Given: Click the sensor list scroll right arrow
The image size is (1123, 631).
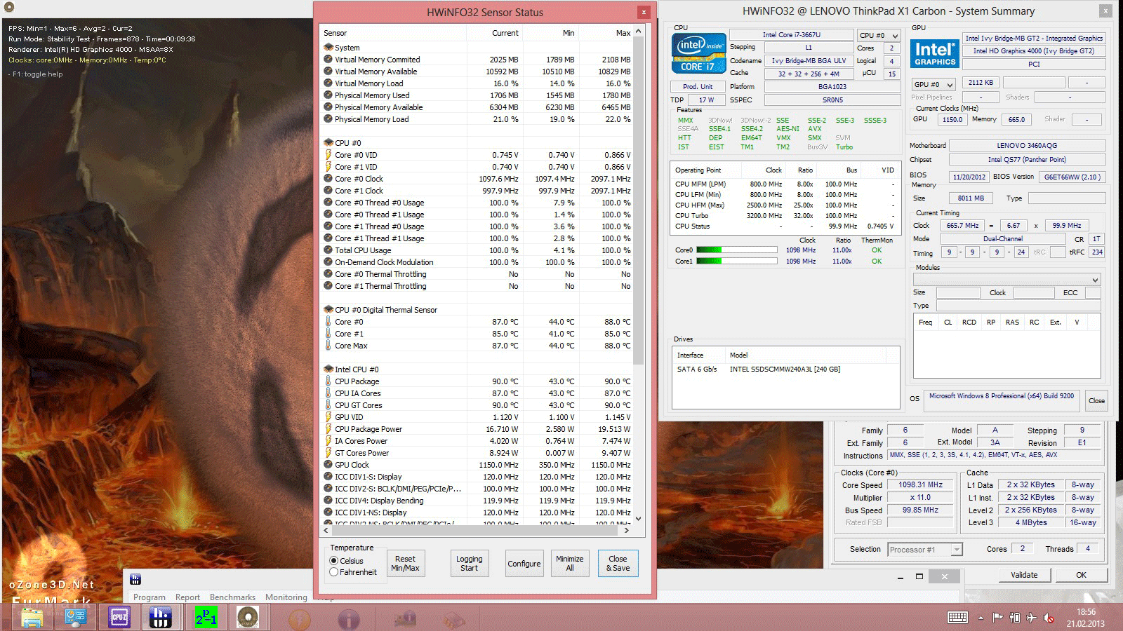Looking at the screenshot, I should [626, 530].
